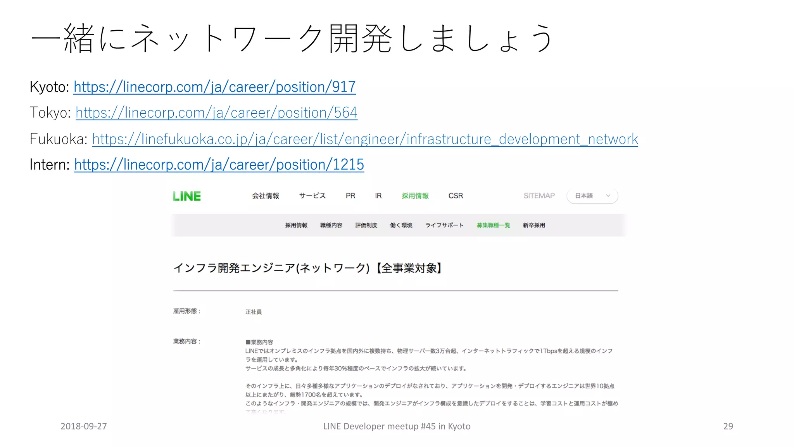Open the Intern position 1215 link
794x447 pixels.
[x=219, y=165]
